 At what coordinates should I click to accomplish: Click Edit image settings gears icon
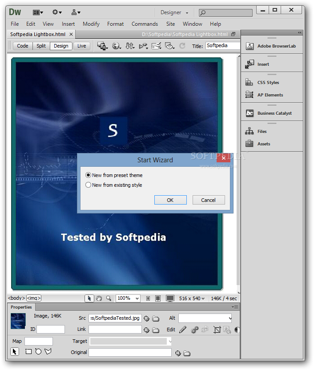195,330
